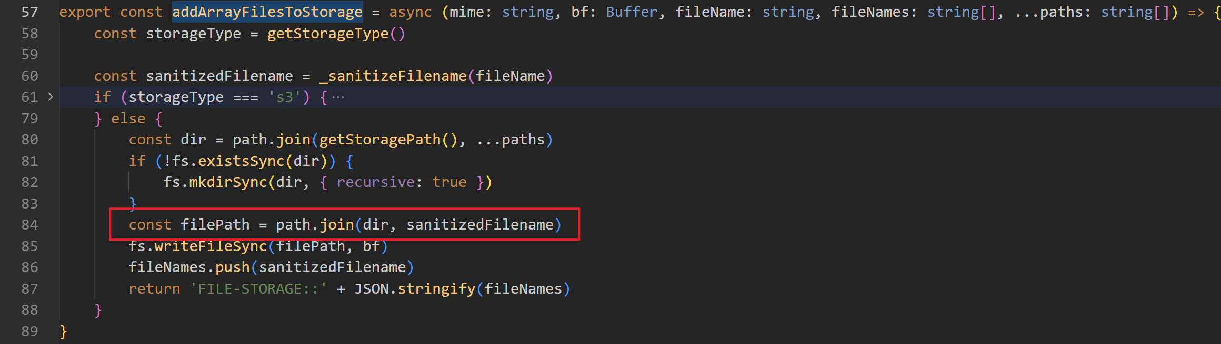Click line number 84 in the gutter
Screen dimensions: 1221x344
point(29,225)
